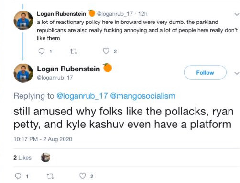240x183 pixels.
Task: Open the first tweet's avatar profile picture
Action: 23,21
